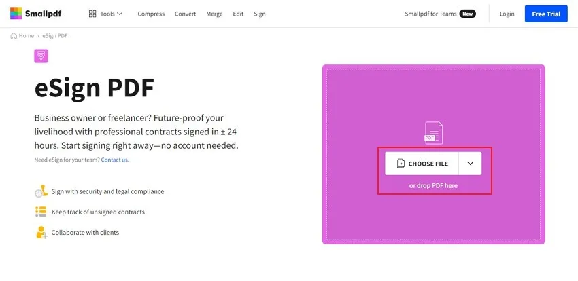Follow the Contact us link
This screenshot has width=578, height=281.
click(x=114, y=160)
